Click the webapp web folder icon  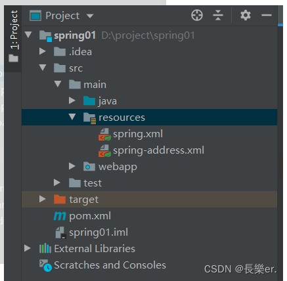(x=89, y=167)
